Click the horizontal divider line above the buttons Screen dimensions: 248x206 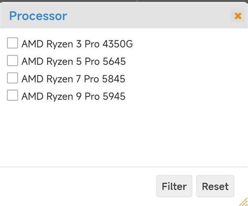point(124,167)
